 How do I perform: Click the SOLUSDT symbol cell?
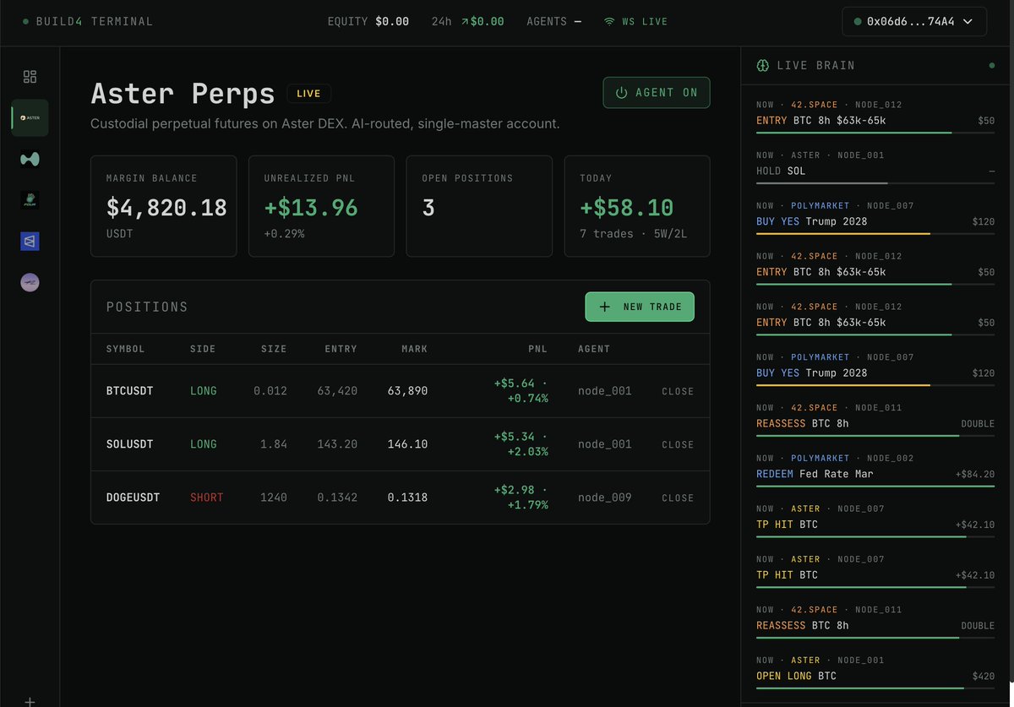130,444
